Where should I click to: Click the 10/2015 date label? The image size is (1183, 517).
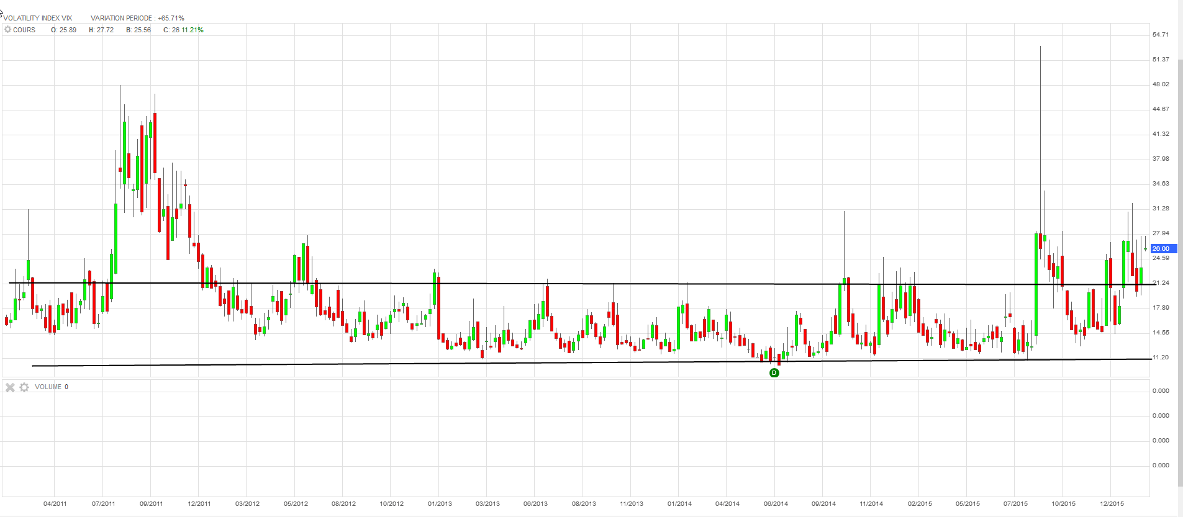[1064, 503]
